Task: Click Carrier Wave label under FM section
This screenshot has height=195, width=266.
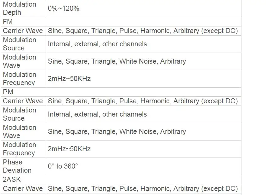Action: pos(23,31)
